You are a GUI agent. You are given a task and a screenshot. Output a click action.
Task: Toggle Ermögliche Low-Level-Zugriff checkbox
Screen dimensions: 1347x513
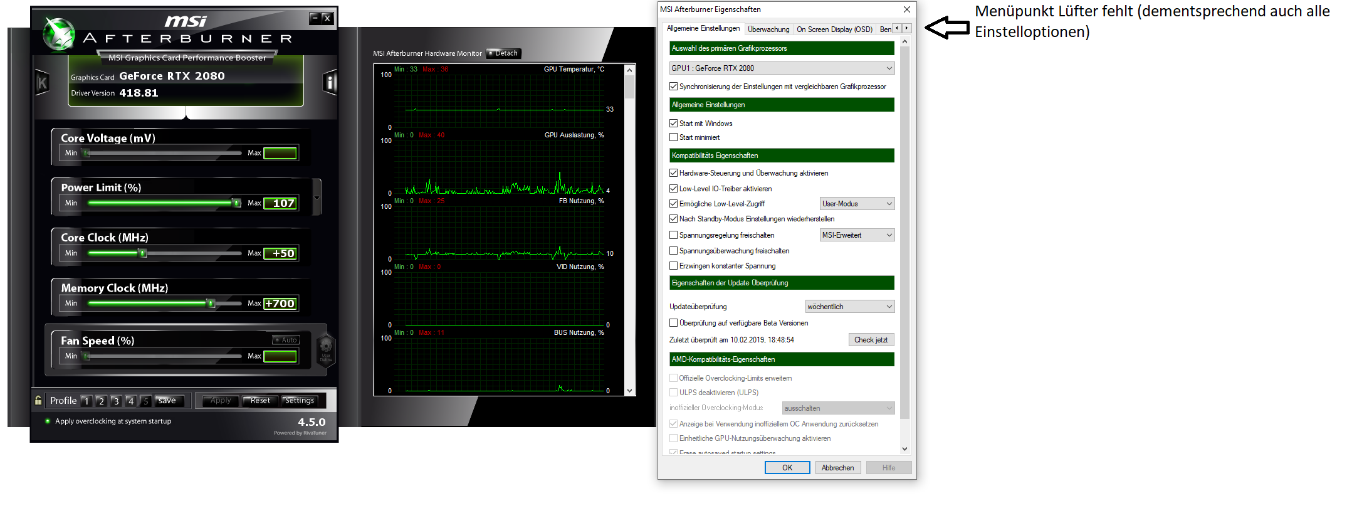[x=673, y=204]
